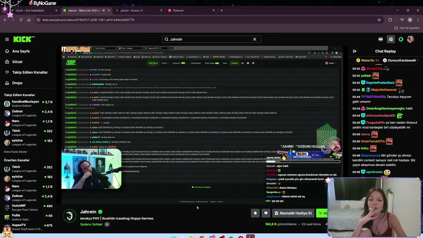Click chat username DayininProtezSaci
423x238 pixels.
380,83
